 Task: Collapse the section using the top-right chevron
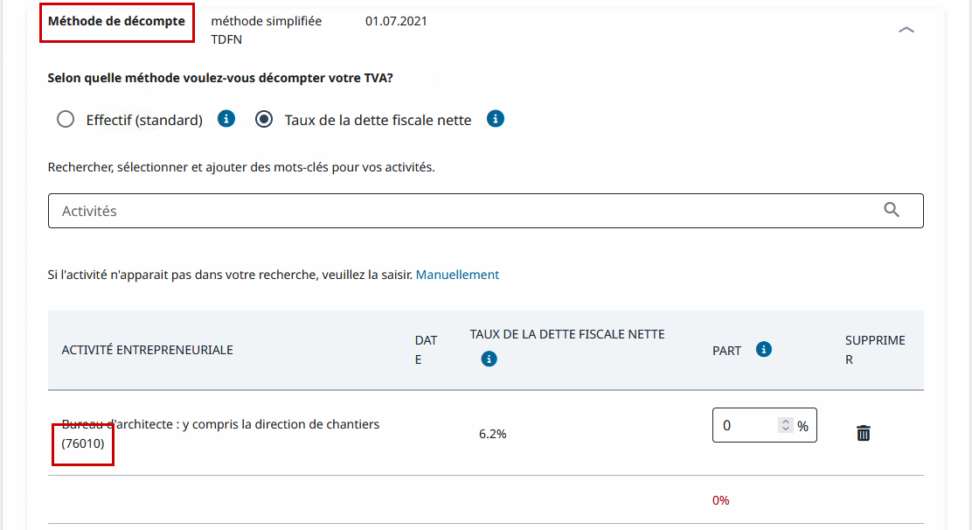point(906,30)
